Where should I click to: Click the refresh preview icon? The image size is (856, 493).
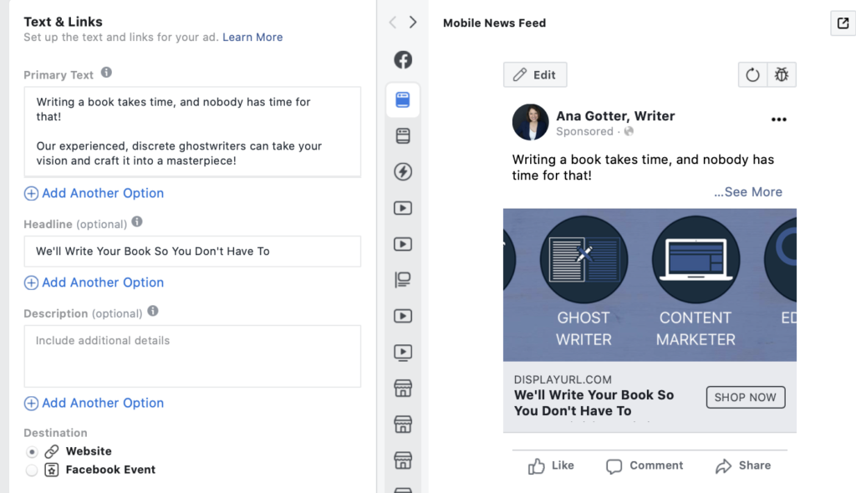coord(752,75)
